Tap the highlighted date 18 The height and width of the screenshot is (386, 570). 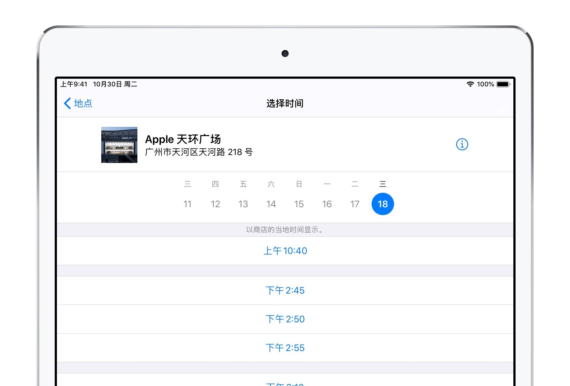pos(383,204)
